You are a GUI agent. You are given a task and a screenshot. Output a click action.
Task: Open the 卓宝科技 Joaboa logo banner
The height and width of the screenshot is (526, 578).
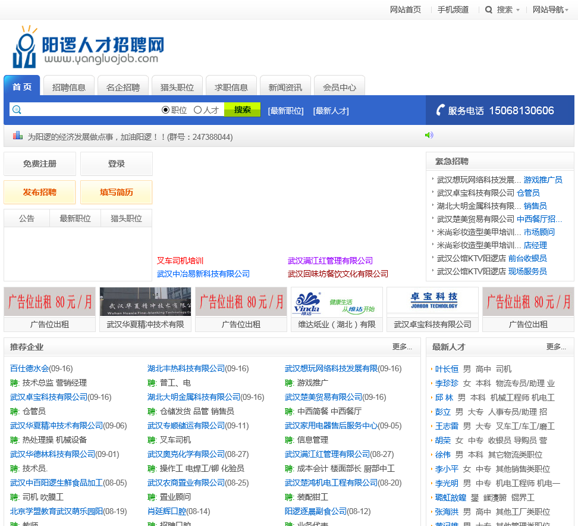pos(432,302)
